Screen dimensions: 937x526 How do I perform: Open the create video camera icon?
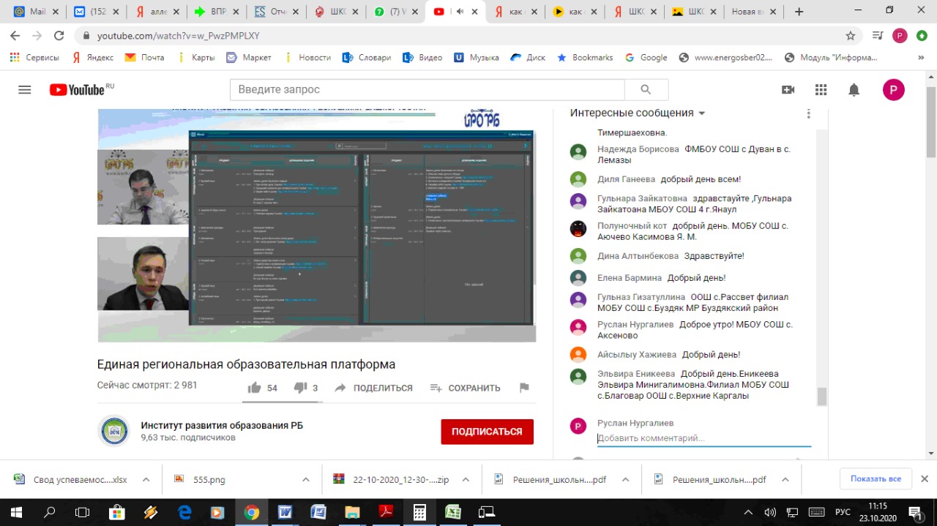[788, 90]
